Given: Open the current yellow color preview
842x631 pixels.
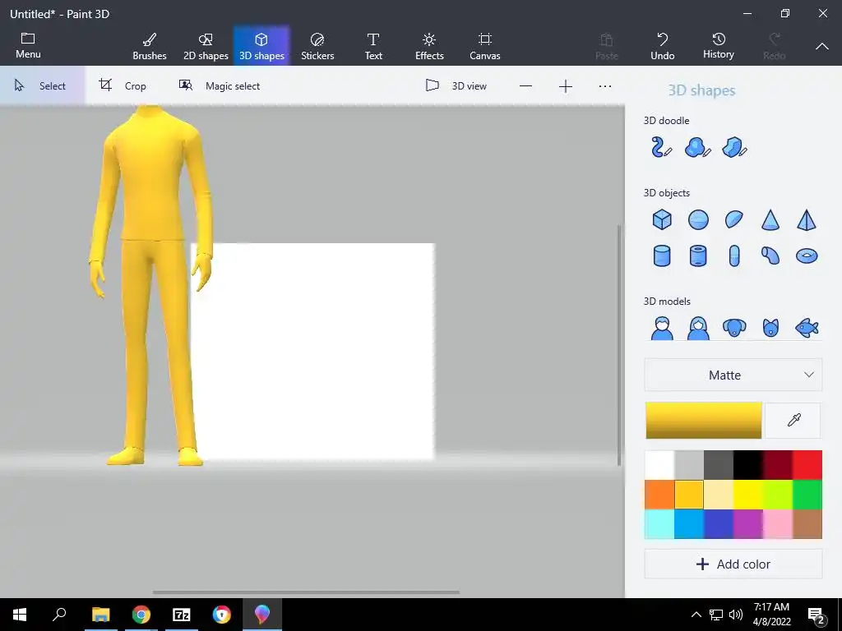Looking at the screenshot, I should (x=704, y=420).
